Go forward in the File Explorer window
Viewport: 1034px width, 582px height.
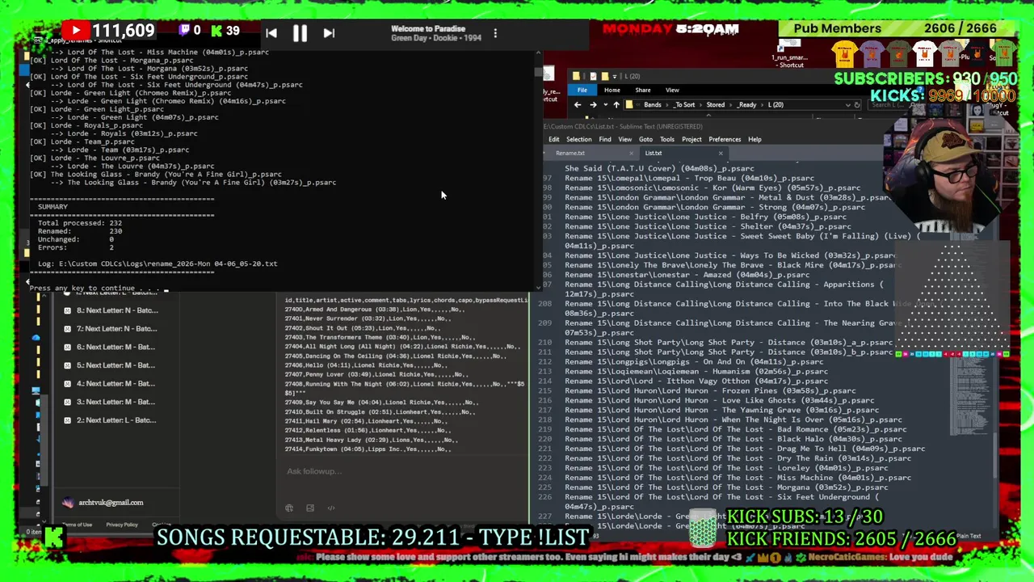coord(592,105)
